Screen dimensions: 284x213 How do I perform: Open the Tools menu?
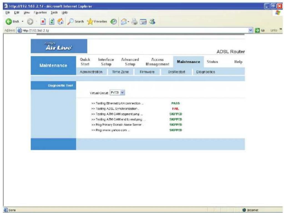(54, 12)
